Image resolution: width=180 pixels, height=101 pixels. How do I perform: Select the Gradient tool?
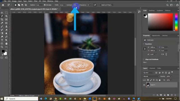[x=2, y=33]
